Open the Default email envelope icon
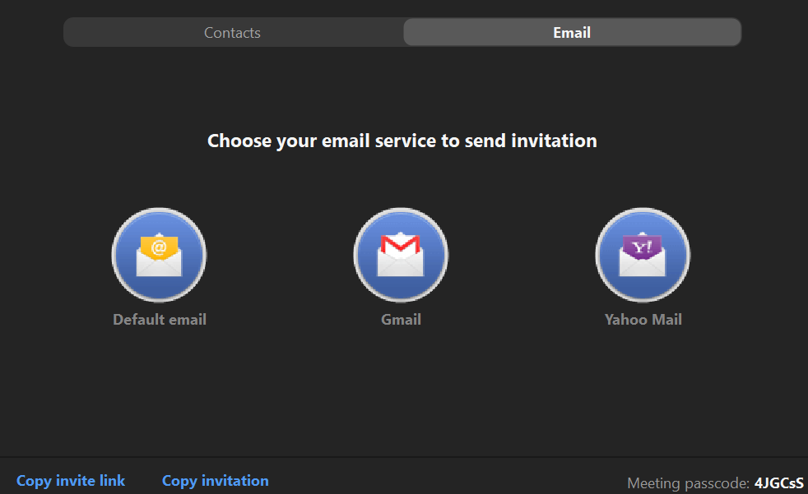The height and width of the screenshot is (494, 808). (160, 255)
